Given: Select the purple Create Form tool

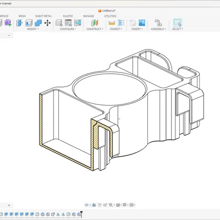Looking at the screenshot, I should click(x=8, y=23).
